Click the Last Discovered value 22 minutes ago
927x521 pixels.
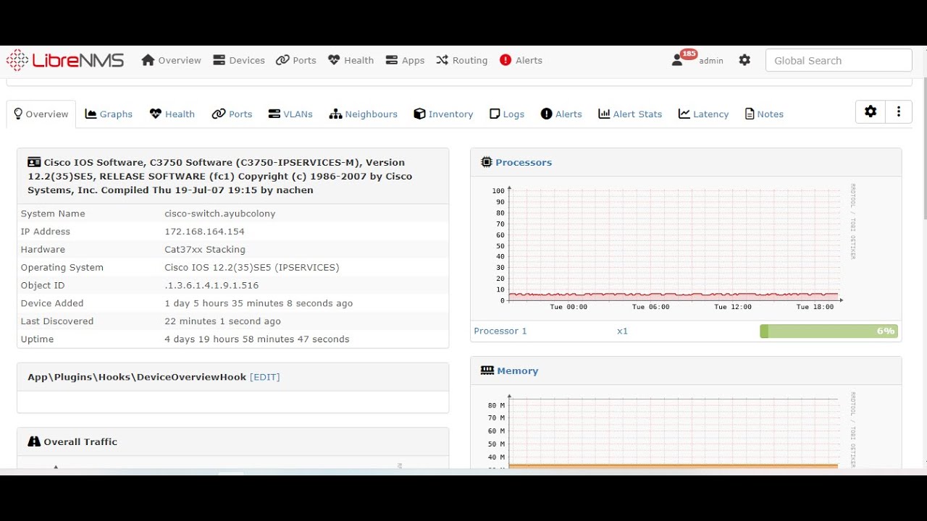223,321
